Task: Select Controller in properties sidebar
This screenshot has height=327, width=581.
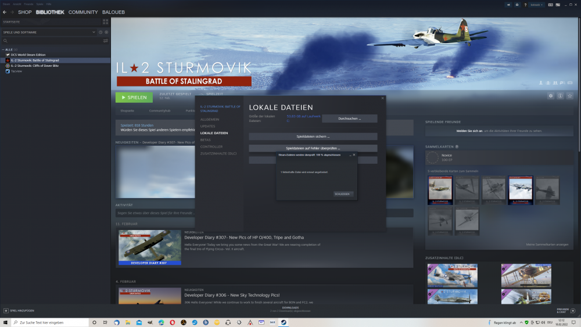Action: click(x=211, y=146)
